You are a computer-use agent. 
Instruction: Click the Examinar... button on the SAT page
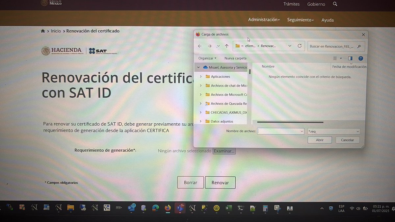pyautogui.click(x=224, y=151)
